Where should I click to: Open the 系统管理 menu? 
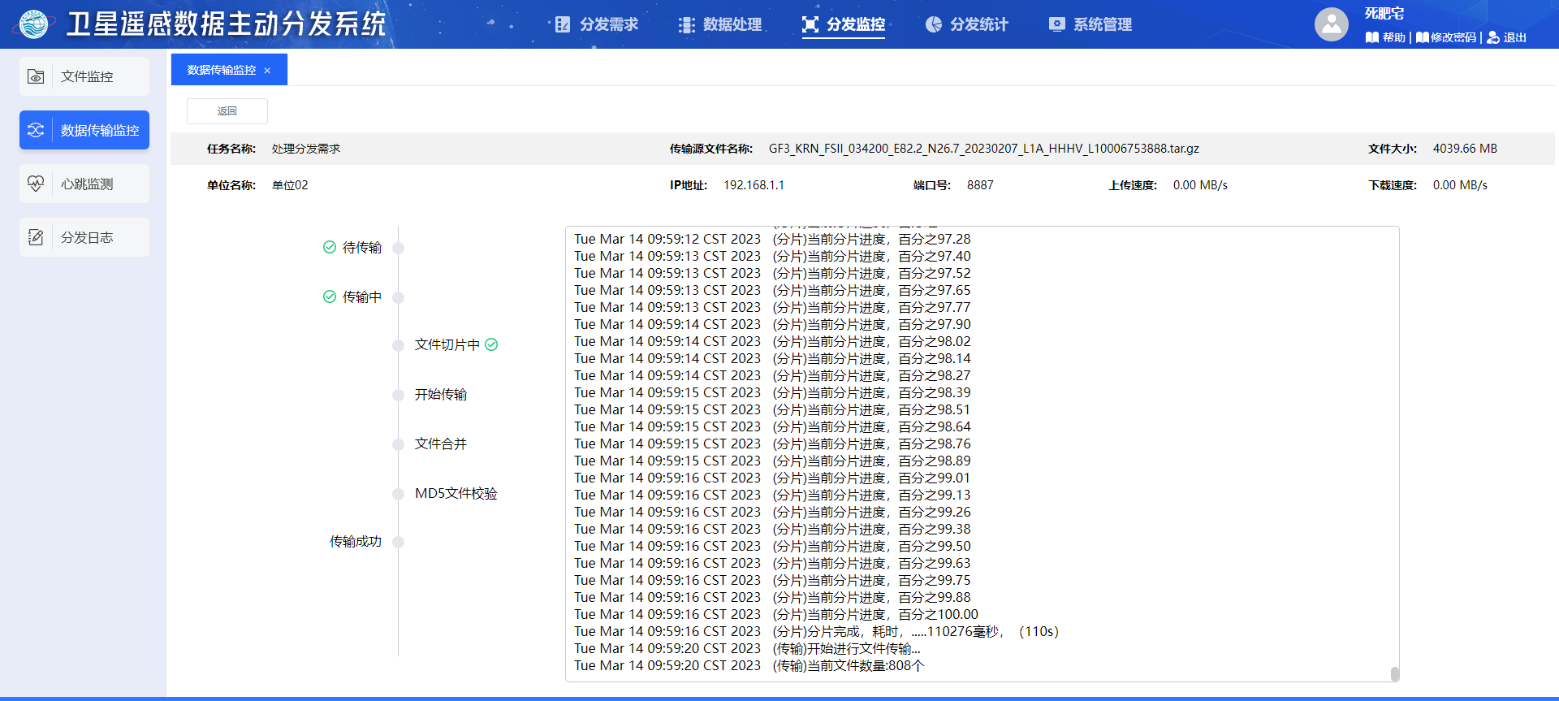tap(1090, 24)
